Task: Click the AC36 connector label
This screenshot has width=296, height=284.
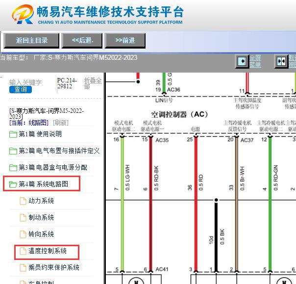Action: [x=173, y=90]
